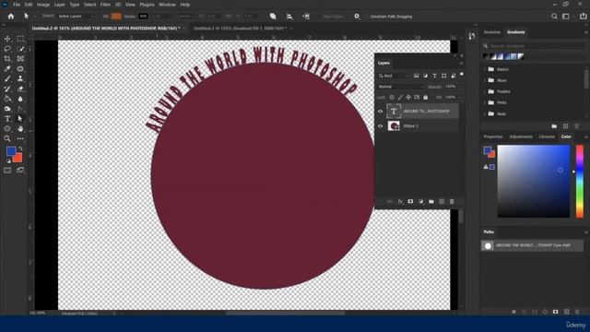Select the Frame tool
Screen dimensions: 590x332
[x=20, y=59]
